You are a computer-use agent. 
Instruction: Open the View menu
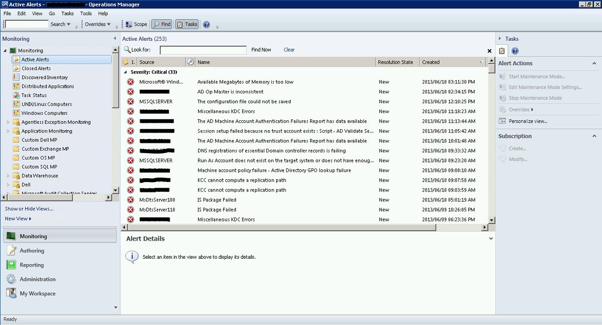pos(37,13)
